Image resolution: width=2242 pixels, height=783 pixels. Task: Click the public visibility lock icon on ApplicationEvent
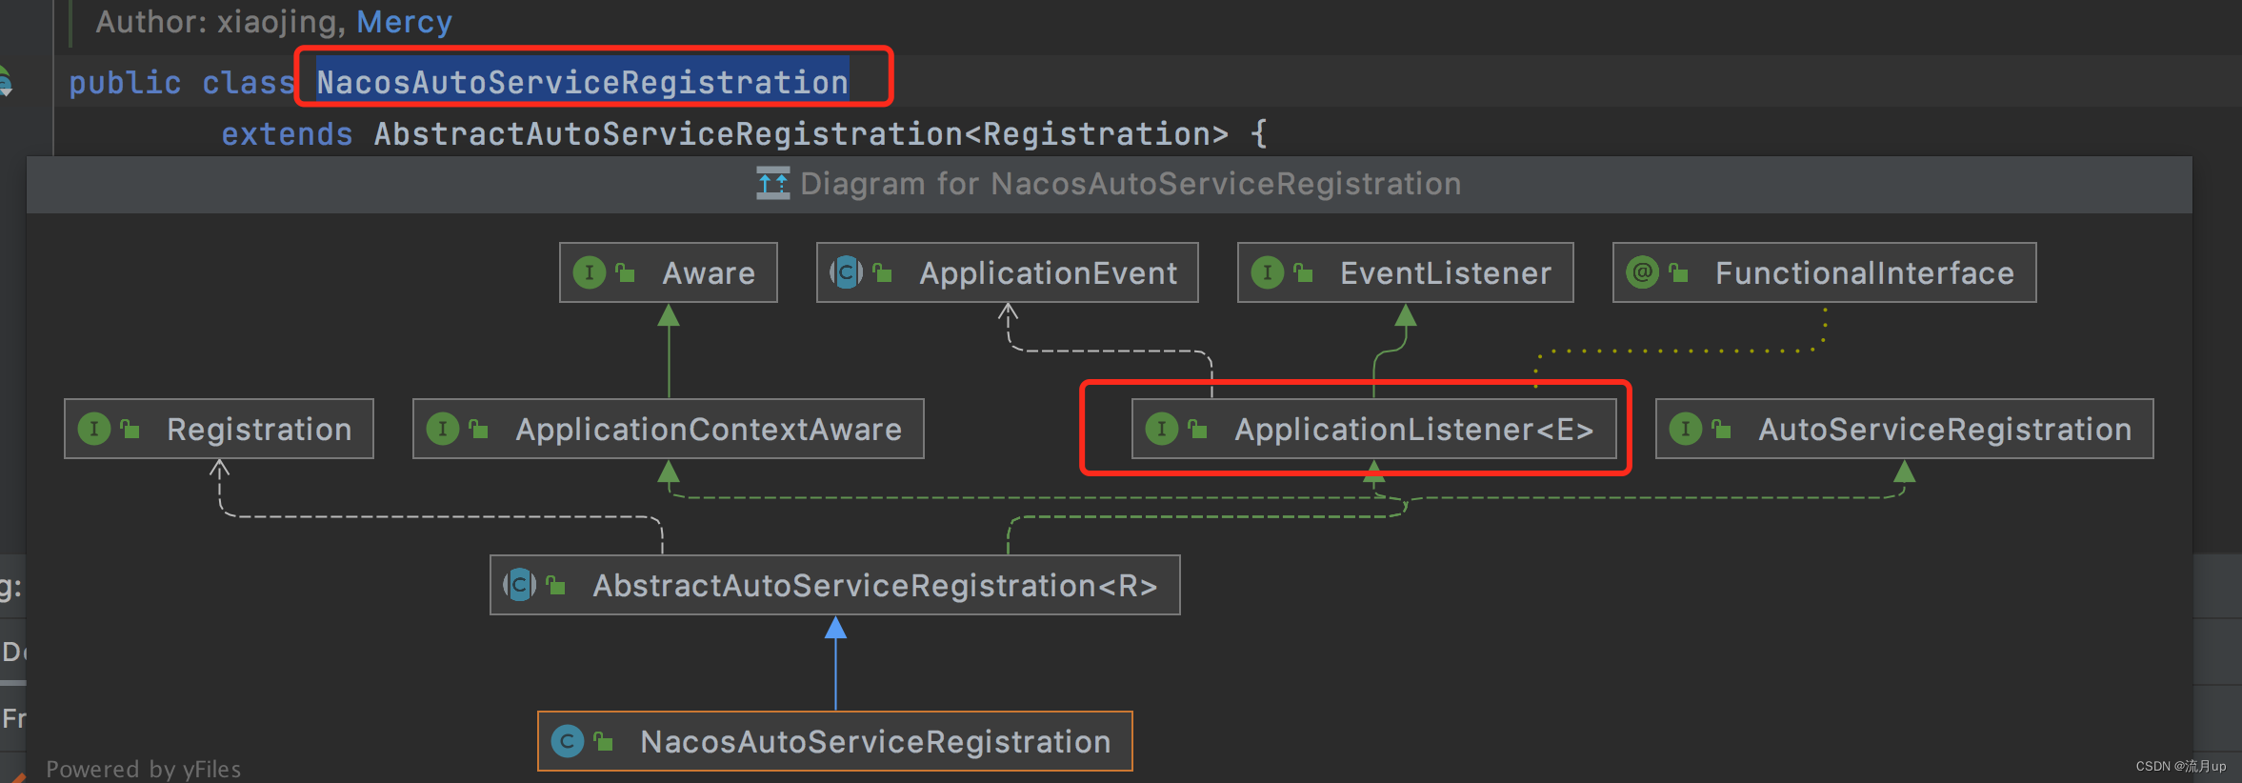[883, 273]
